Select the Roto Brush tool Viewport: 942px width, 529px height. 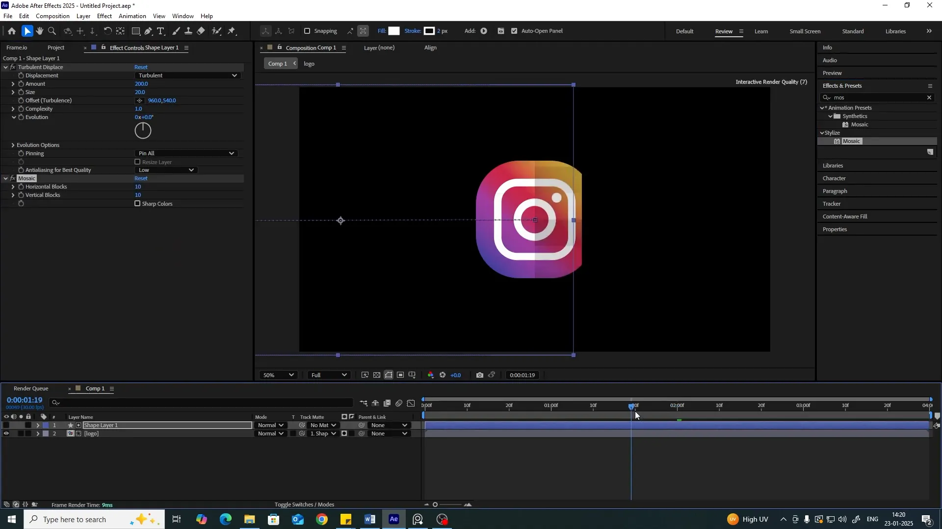click(216, 31)
